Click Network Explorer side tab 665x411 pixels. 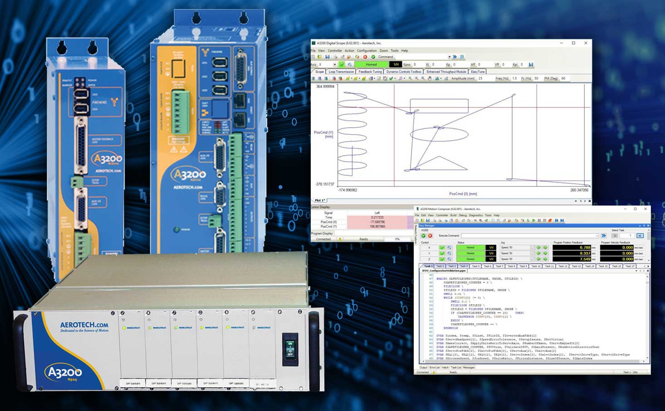coord(416,234)
